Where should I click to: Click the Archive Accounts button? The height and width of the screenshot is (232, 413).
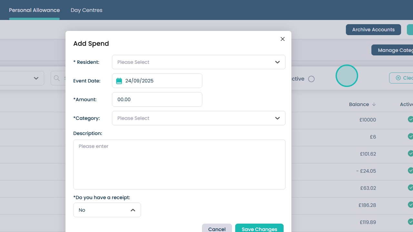point(373,30)
